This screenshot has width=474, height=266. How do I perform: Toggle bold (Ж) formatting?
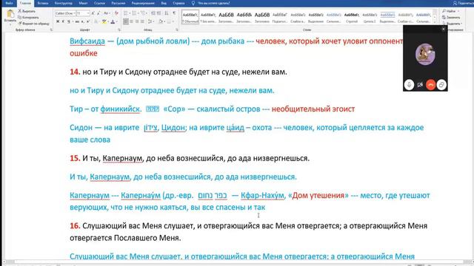tap(58, 21)
